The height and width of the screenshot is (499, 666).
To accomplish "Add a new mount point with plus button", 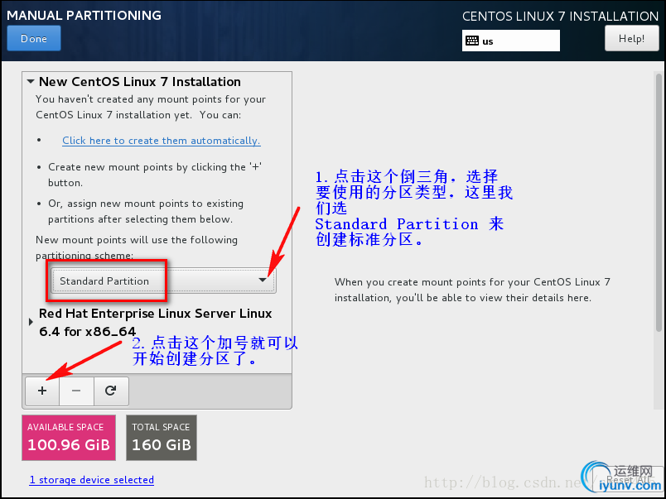I will tap(42, 391).
